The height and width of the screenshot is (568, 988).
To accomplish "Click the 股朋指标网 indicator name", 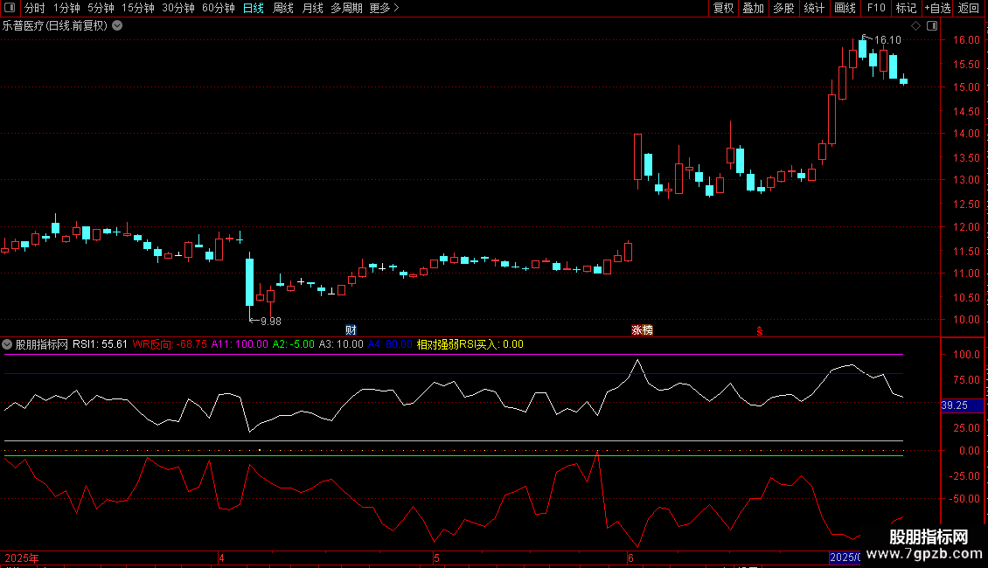I will pos(42,344).
